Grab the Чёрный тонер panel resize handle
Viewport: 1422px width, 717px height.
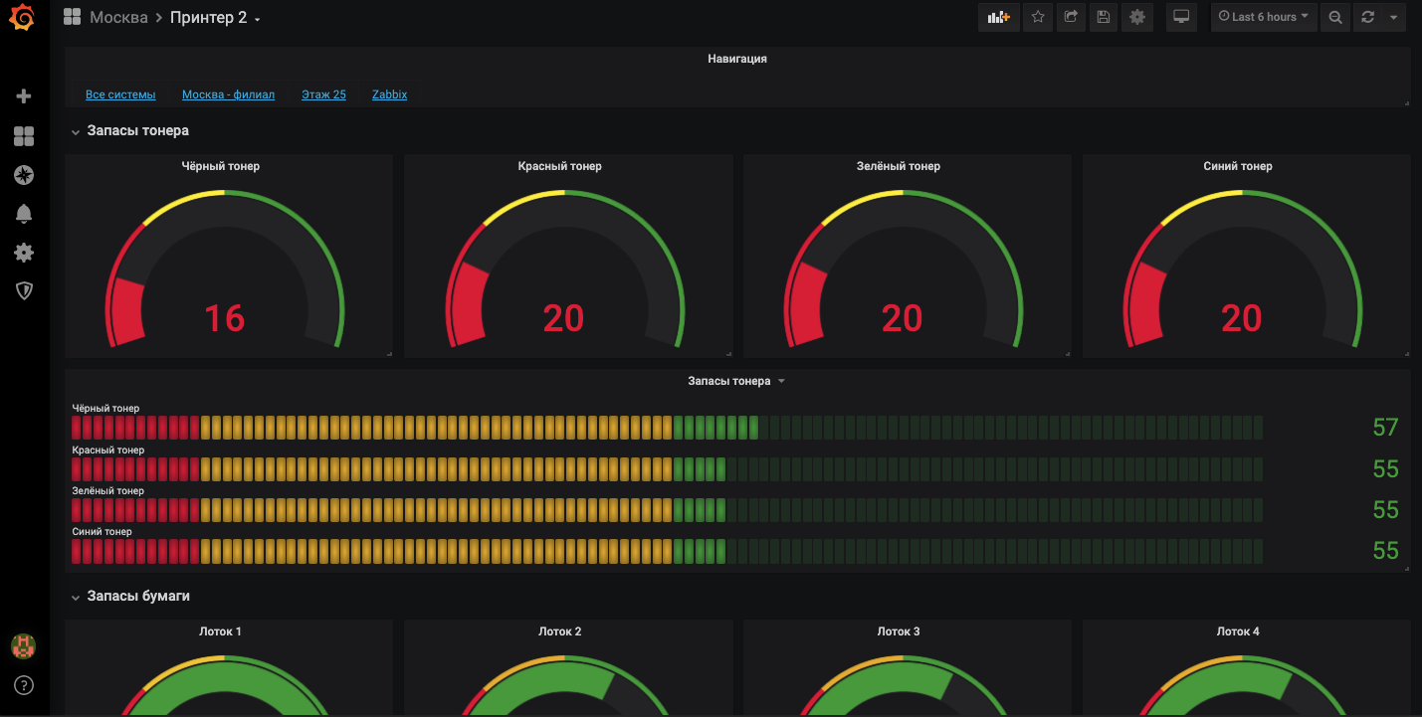pos(389,354)
